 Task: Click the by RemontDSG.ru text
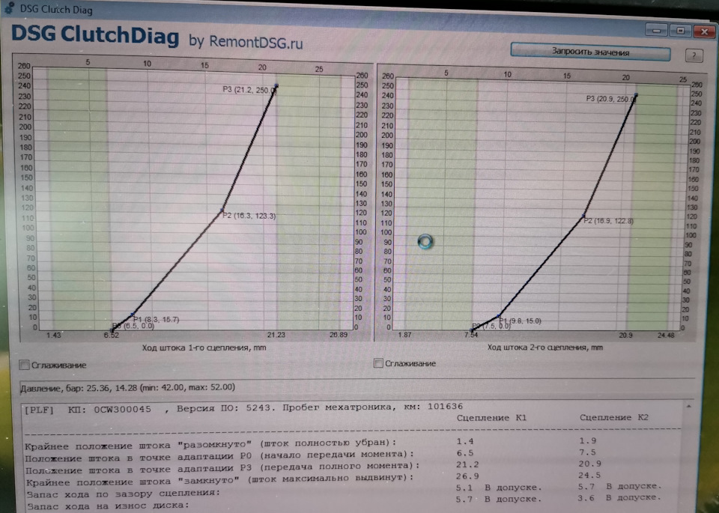click(246, 42)
